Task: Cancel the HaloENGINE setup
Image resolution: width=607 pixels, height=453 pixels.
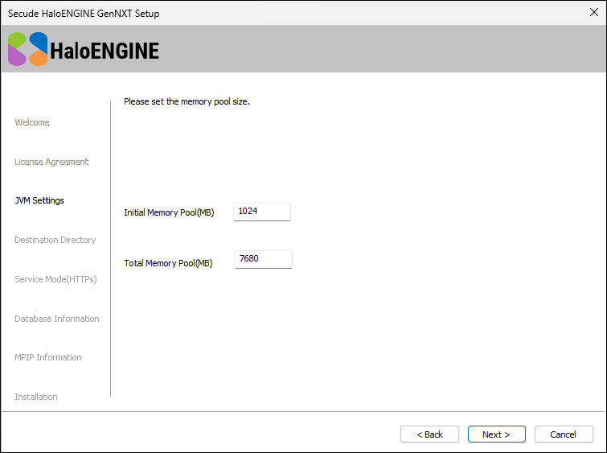Action: pyautogui.click(x=564, y=434)
